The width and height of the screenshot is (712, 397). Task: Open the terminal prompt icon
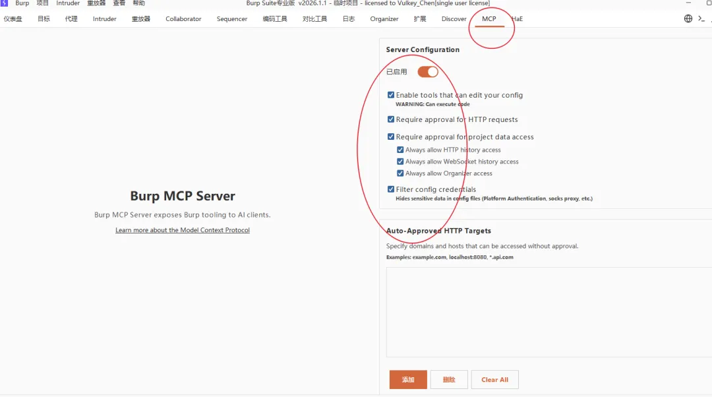pos(701,18)
